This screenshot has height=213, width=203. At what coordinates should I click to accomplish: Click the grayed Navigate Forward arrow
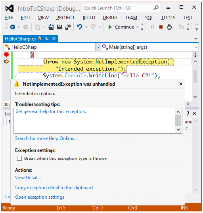(26, 27)
